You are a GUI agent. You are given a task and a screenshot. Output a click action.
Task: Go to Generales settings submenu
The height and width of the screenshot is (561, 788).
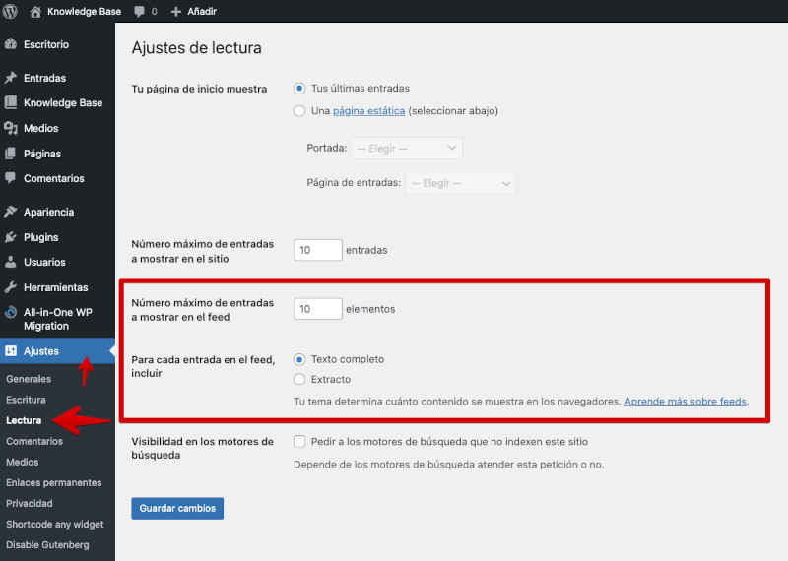pos(29,379)
